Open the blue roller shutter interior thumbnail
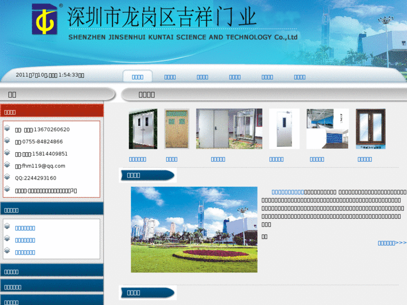 click(328, 129)
